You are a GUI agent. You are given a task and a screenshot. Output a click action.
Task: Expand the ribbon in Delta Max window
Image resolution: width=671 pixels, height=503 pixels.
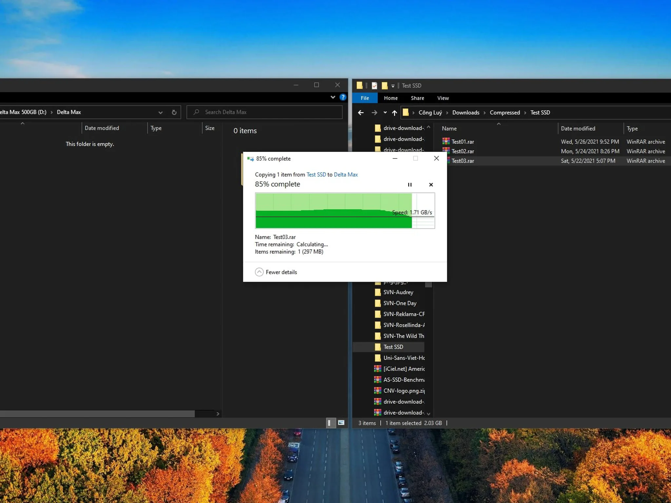(x=333, y=97)
